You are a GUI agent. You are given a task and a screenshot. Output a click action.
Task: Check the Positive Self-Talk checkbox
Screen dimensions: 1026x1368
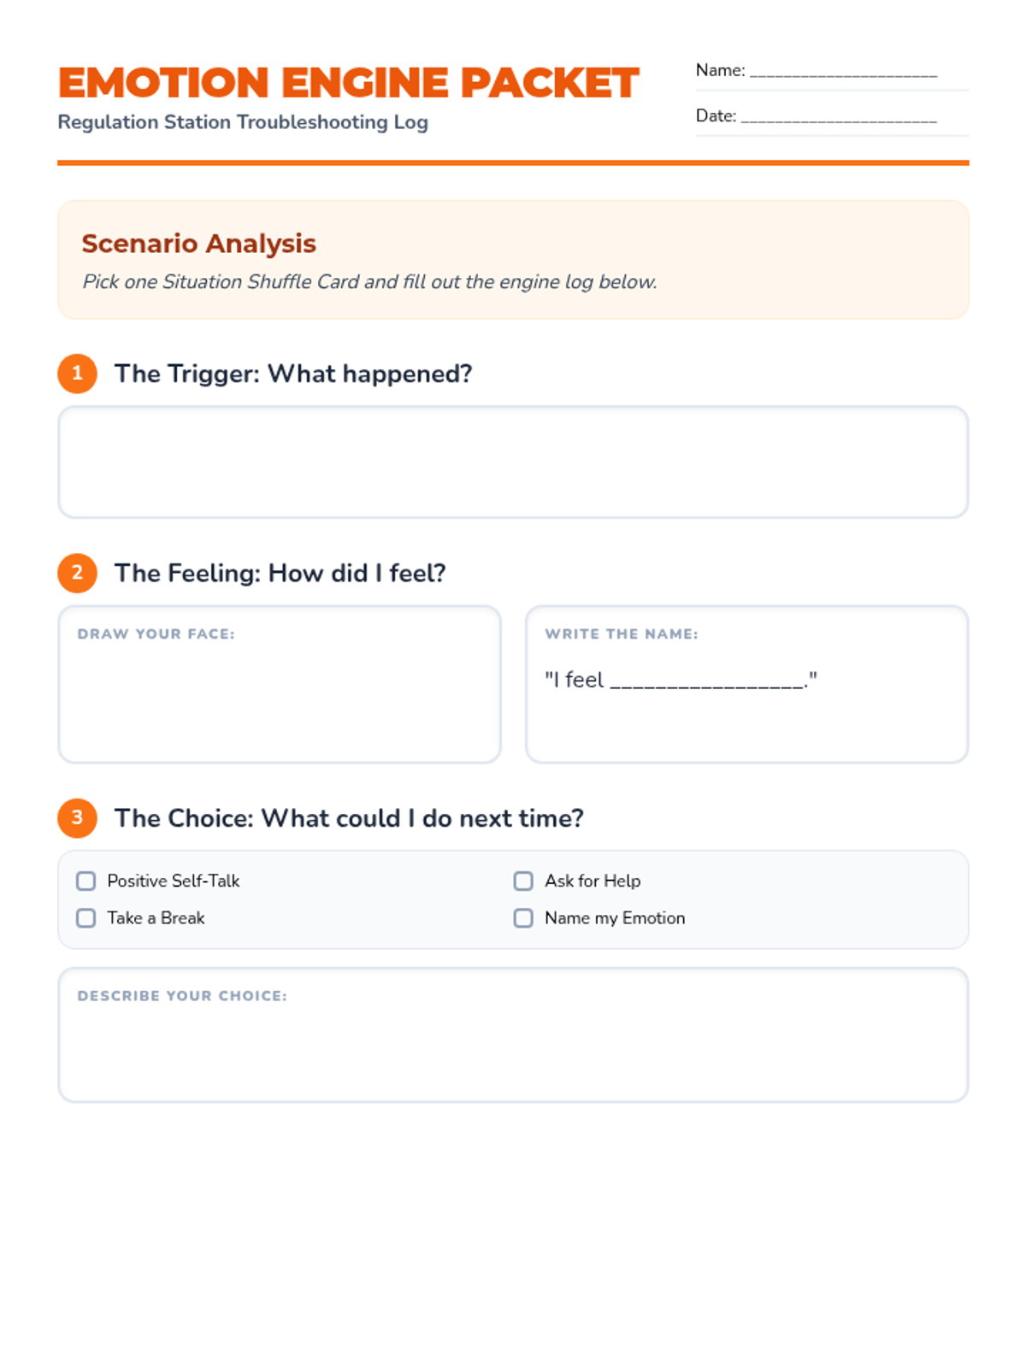click(86, 882)
